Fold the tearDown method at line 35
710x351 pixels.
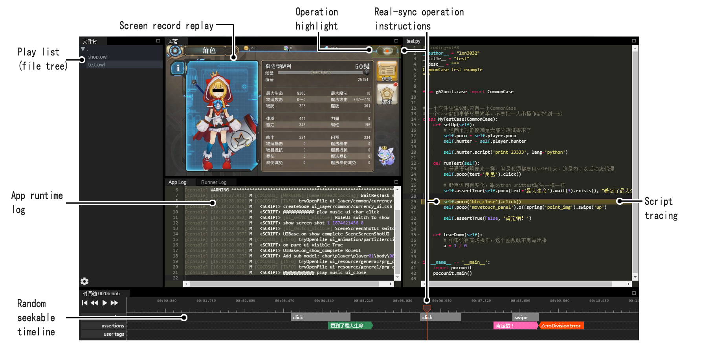click(419, 235)
